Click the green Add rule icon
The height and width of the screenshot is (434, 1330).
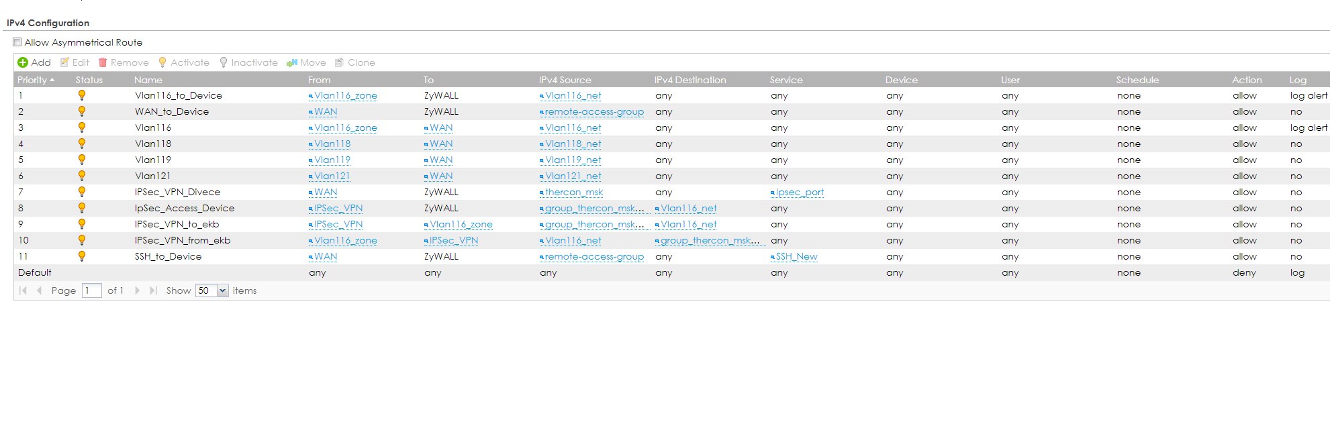point(23,62)
